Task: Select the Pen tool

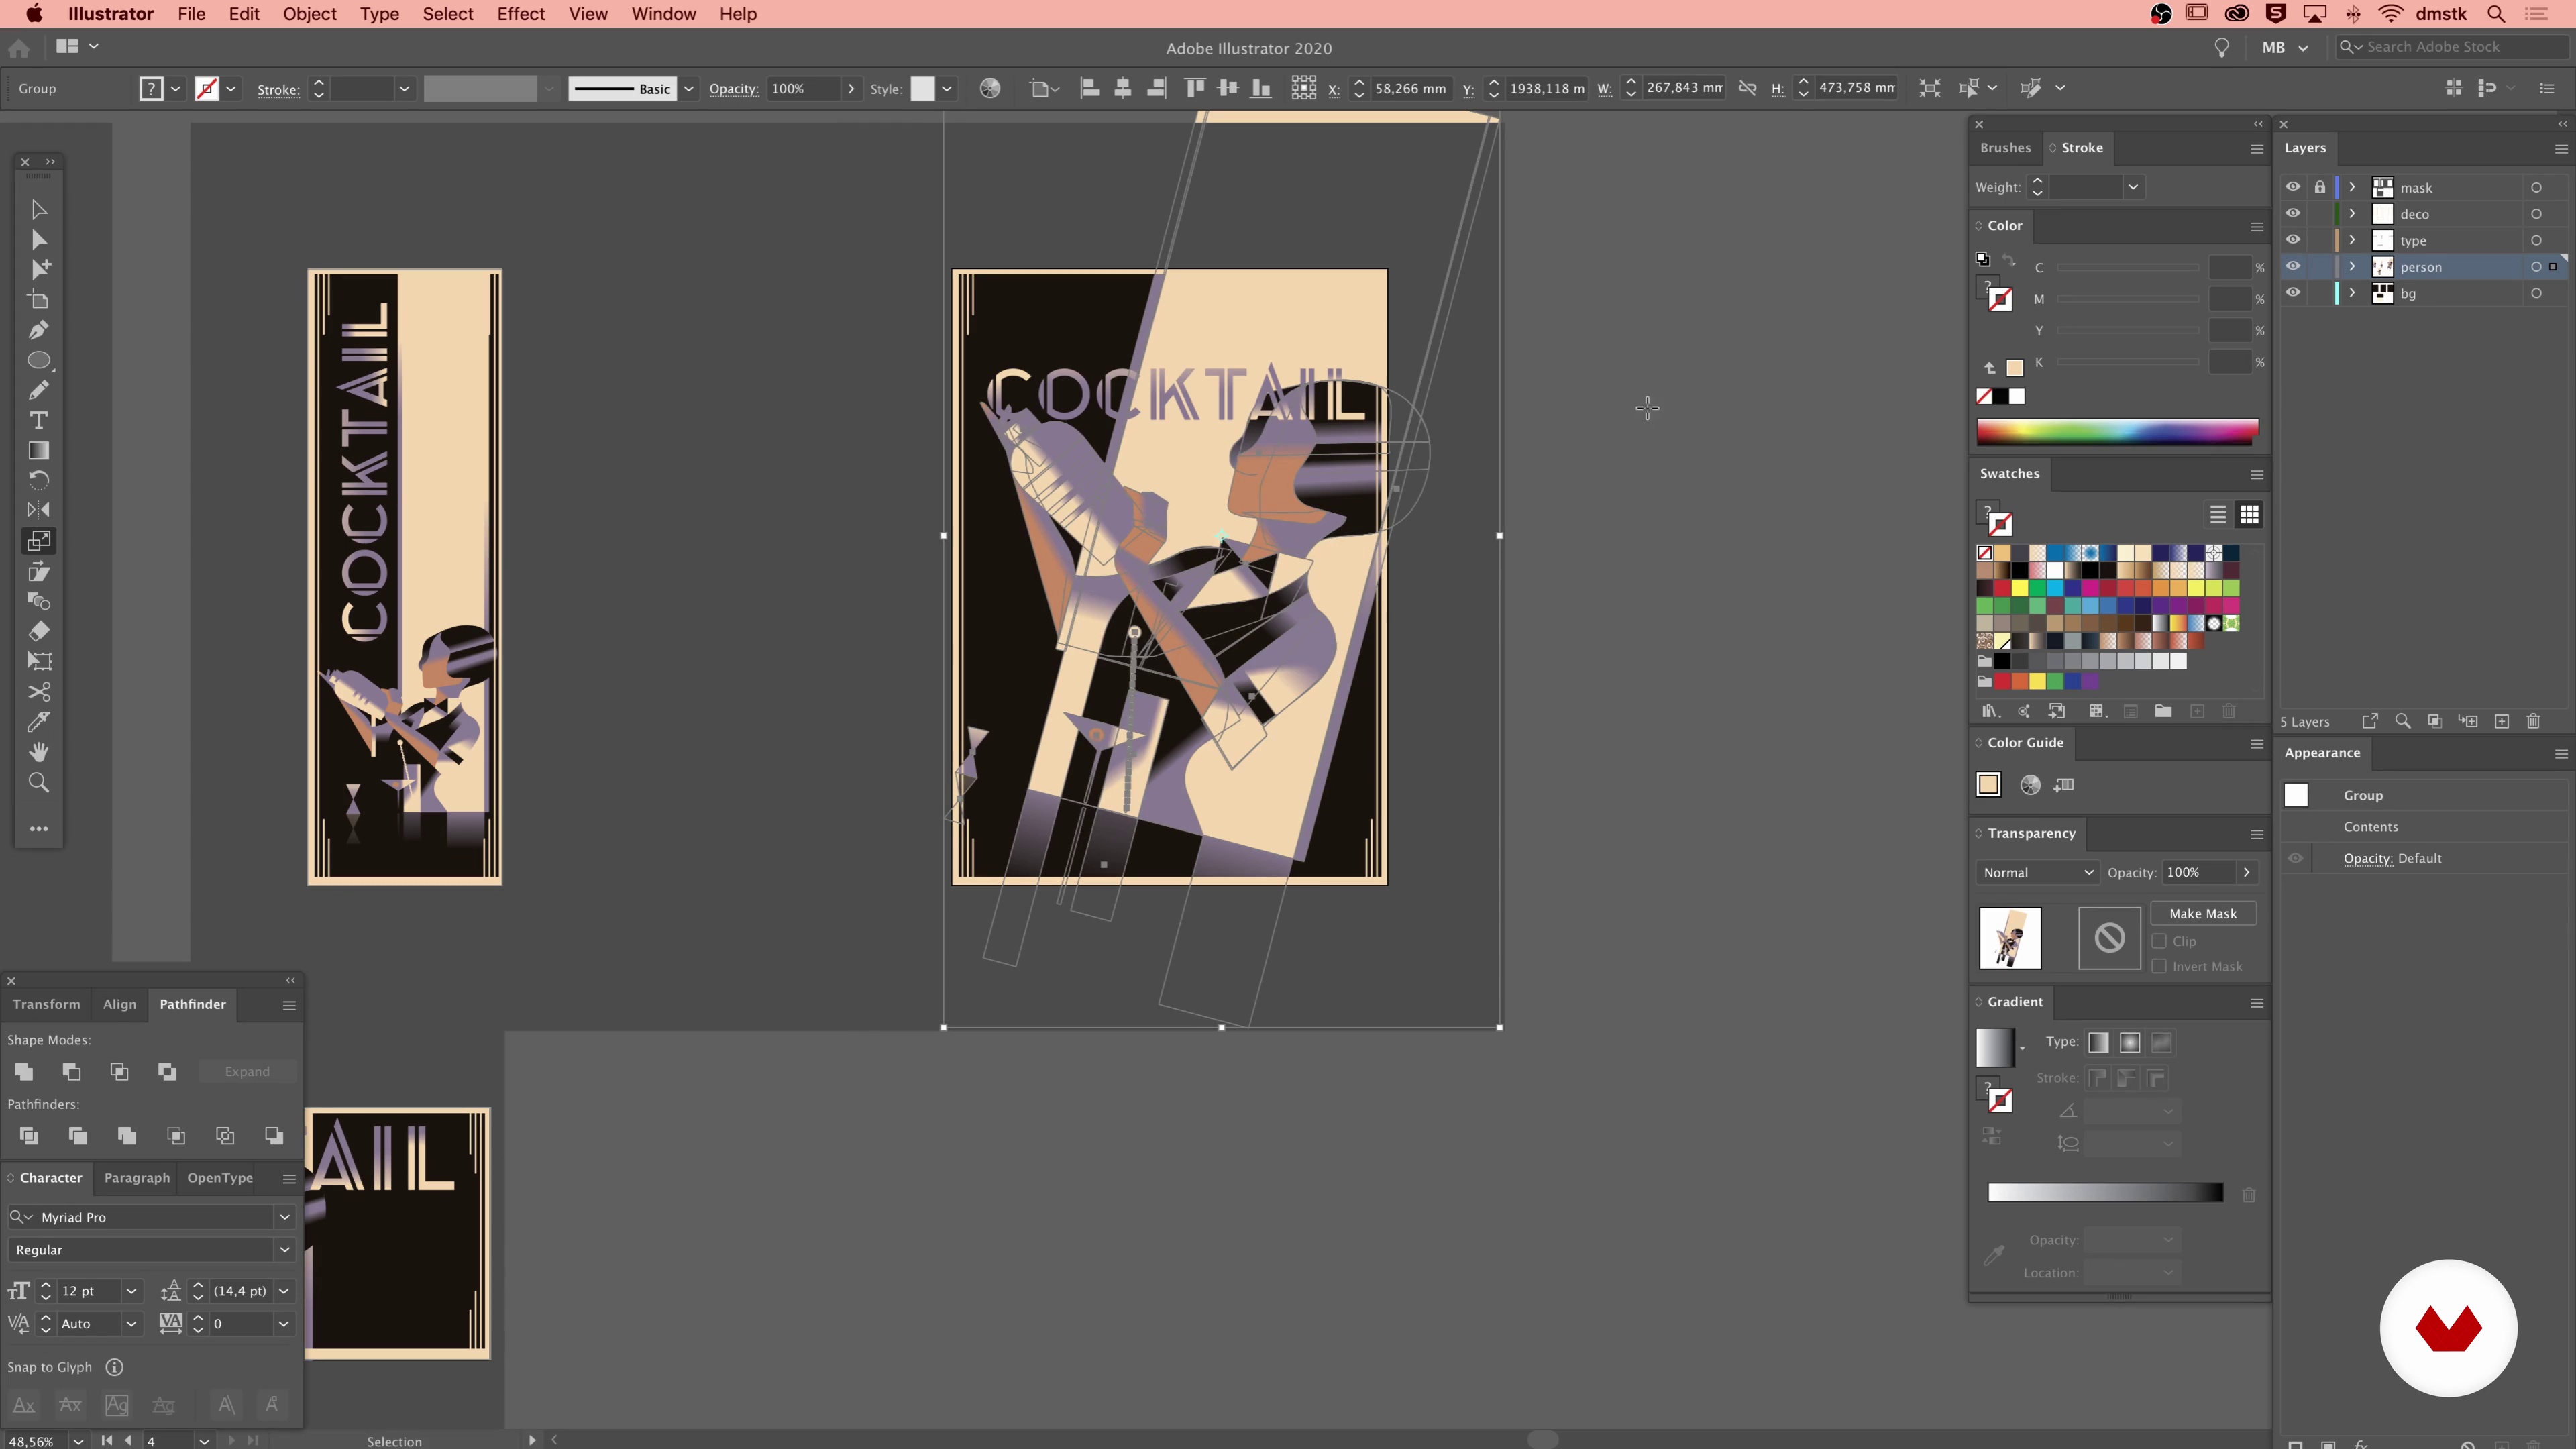Action: (38, 330)
